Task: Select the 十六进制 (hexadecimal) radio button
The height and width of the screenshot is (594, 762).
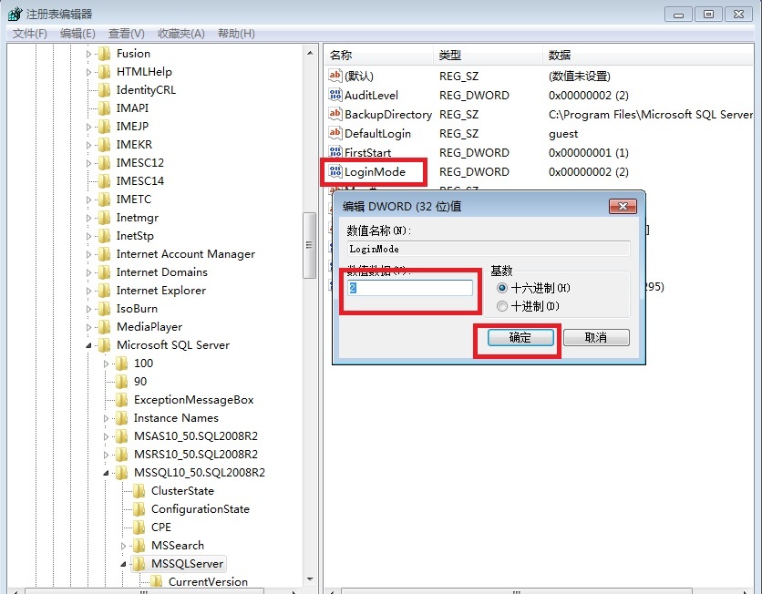Action: point(502,288)
